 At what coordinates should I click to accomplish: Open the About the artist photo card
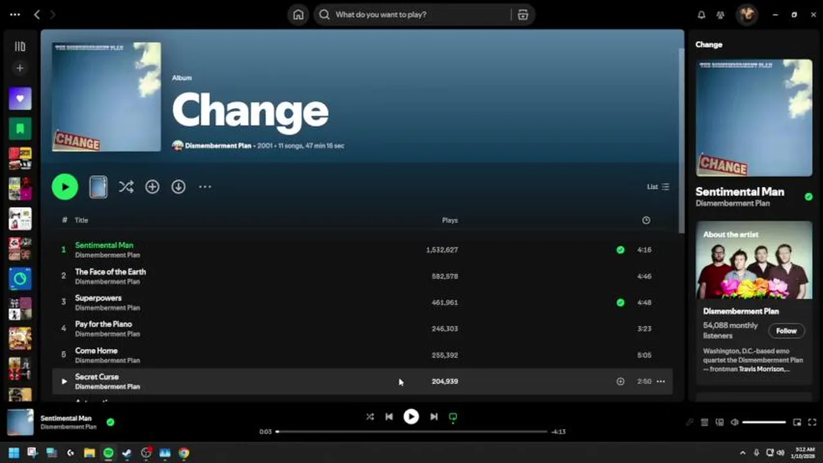pyautogui.click(x=754, y=260)
